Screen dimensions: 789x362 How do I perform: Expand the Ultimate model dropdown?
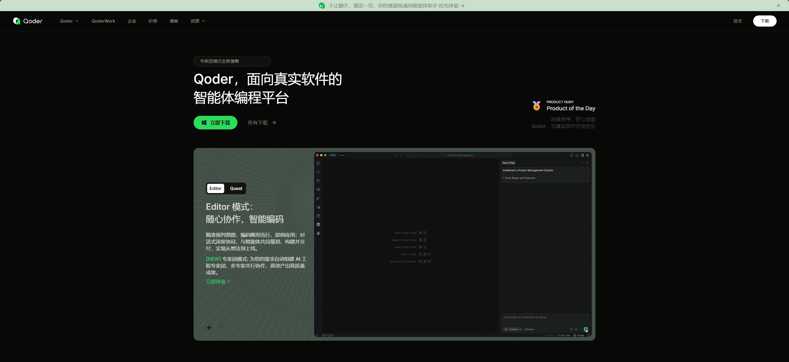530,329
